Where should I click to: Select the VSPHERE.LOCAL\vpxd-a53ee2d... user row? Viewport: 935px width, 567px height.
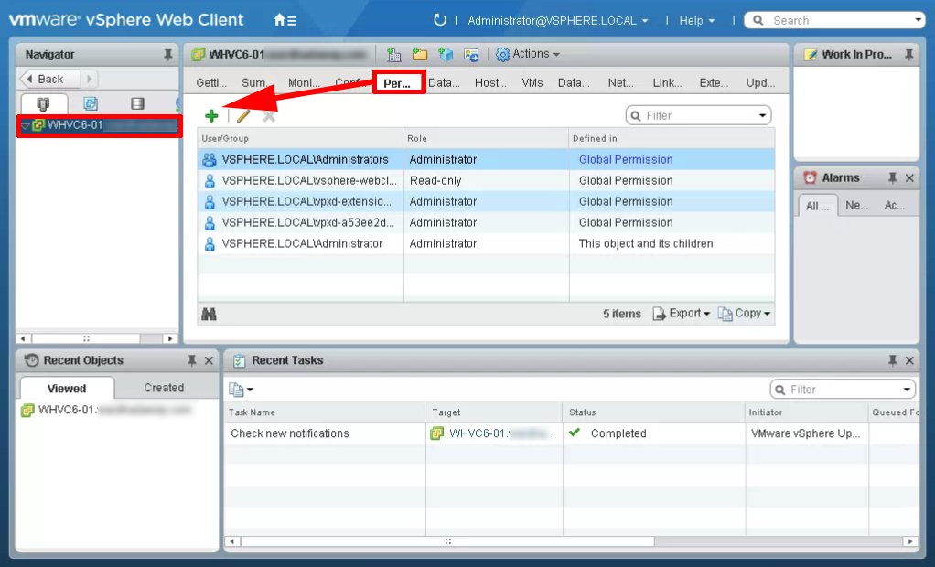486,222
